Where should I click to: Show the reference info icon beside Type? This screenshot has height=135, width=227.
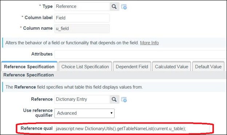124,7
